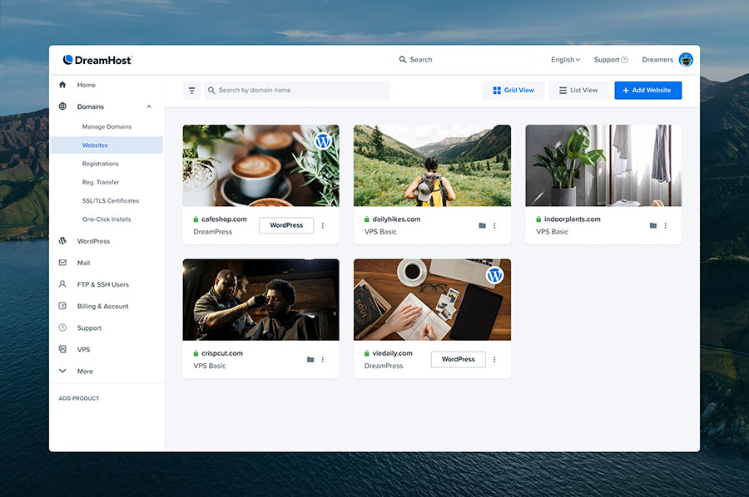The image size is (749, 497).
Task: Click the Home icon in sidebar
Action: [62, 85]
